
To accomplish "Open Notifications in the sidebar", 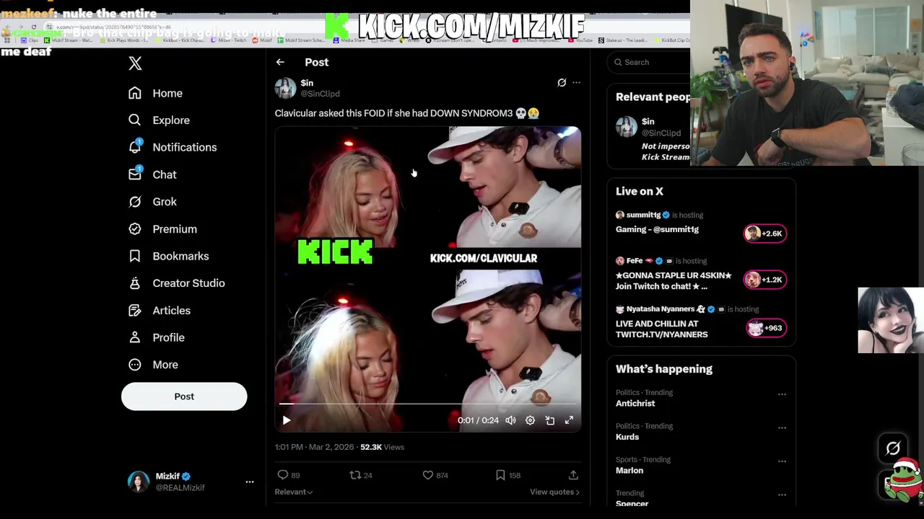I will 172,147.
